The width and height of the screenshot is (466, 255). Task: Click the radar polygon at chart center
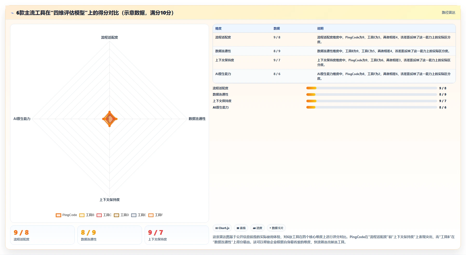[110, 119]
